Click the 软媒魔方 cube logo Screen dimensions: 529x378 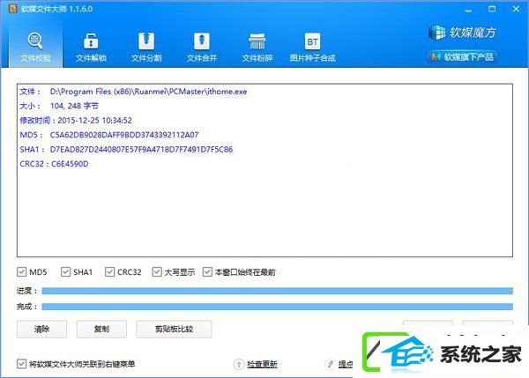pyautogui.click(x=462, y=33)
